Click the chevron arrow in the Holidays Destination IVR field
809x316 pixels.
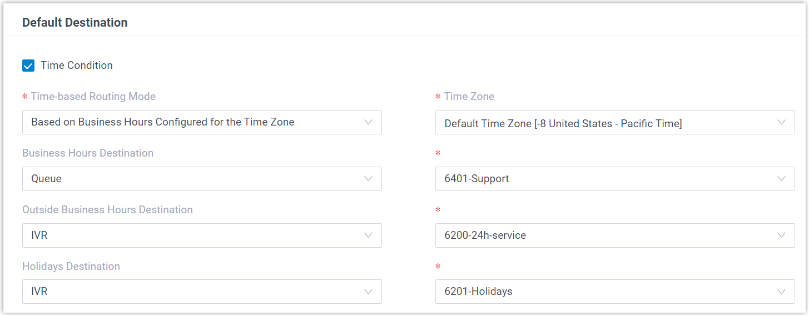pos(368,292)
